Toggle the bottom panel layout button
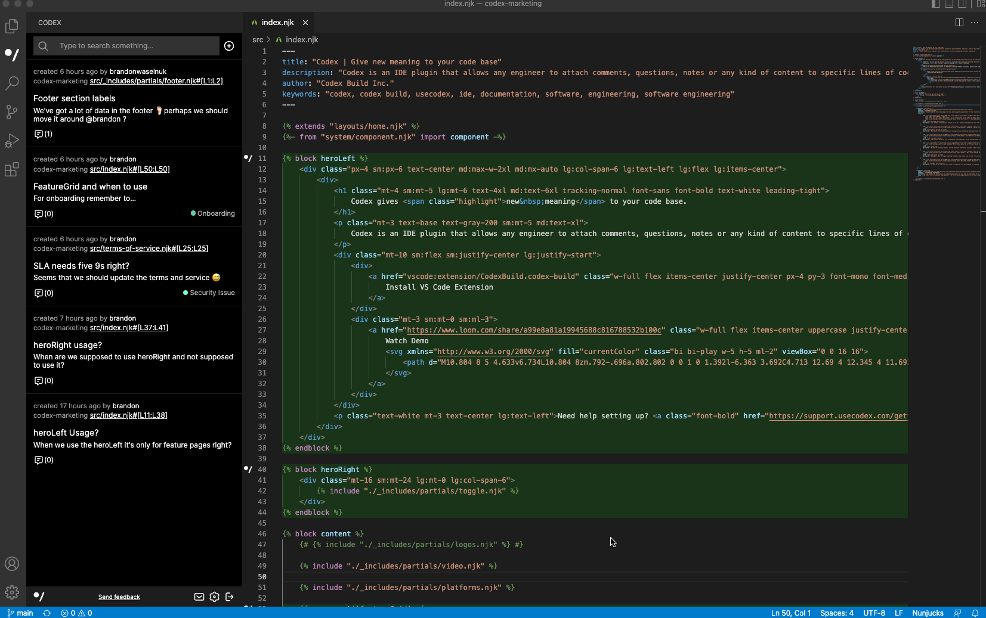 coord(949,4)
